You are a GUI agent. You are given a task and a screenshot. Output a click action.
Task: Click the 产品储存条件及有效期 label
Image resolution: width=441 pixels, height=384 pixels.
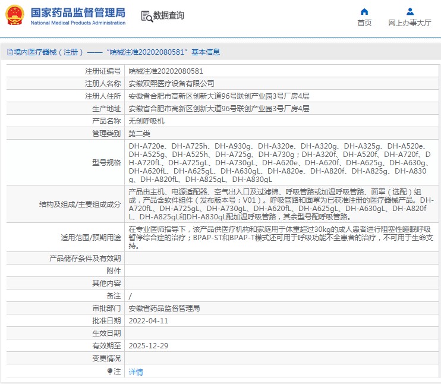pos(85,258)
